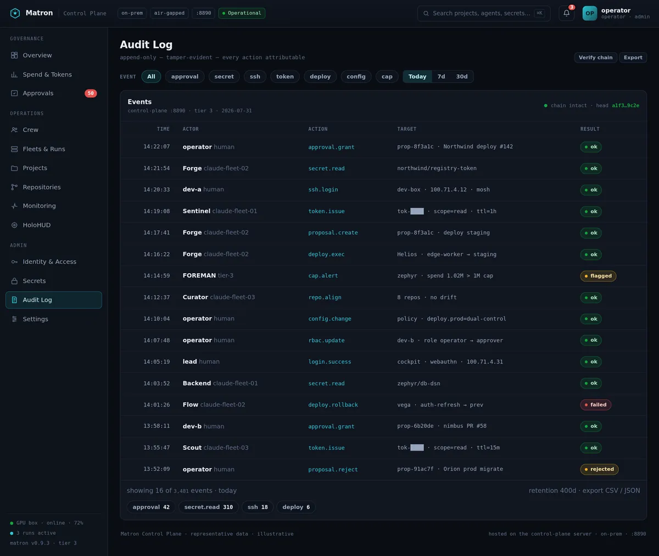
Task: Click the on-prem tag
Action: click(132, 13)
